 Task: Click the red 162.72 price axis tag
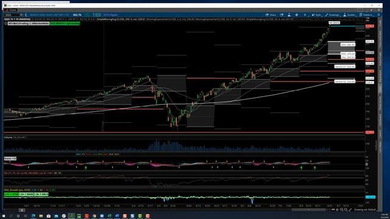tap(370, 133)
